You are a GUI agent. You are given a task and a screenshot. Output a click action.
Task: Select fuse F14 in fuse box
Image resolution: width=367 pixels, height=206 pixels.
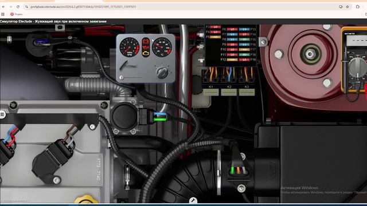pyautogui.click(x=244, y=34)
